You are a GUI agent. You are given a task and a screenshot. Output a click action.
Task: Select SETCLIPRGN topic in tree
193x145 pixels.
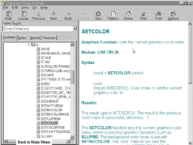51,119
